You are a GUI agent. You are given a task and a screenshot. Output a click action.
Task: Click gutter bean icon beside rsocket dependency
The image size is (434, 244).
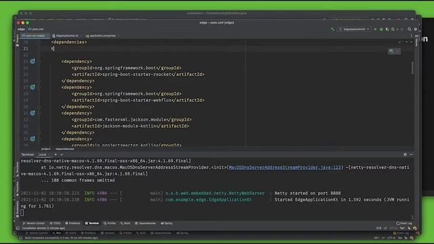coord(33,61)
